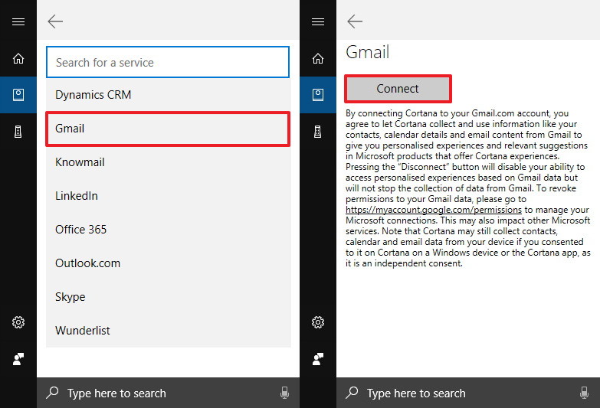Open the myaccount.google.com/permissions link
Image resolution: width=600 pixels, height=408 pixels.
pos(434,210)
